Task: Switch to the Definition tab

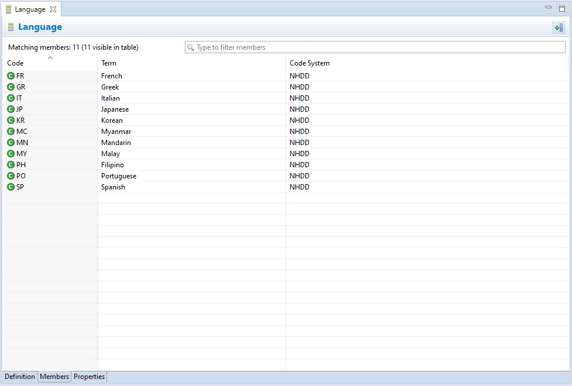Action: tap(20, 377)
